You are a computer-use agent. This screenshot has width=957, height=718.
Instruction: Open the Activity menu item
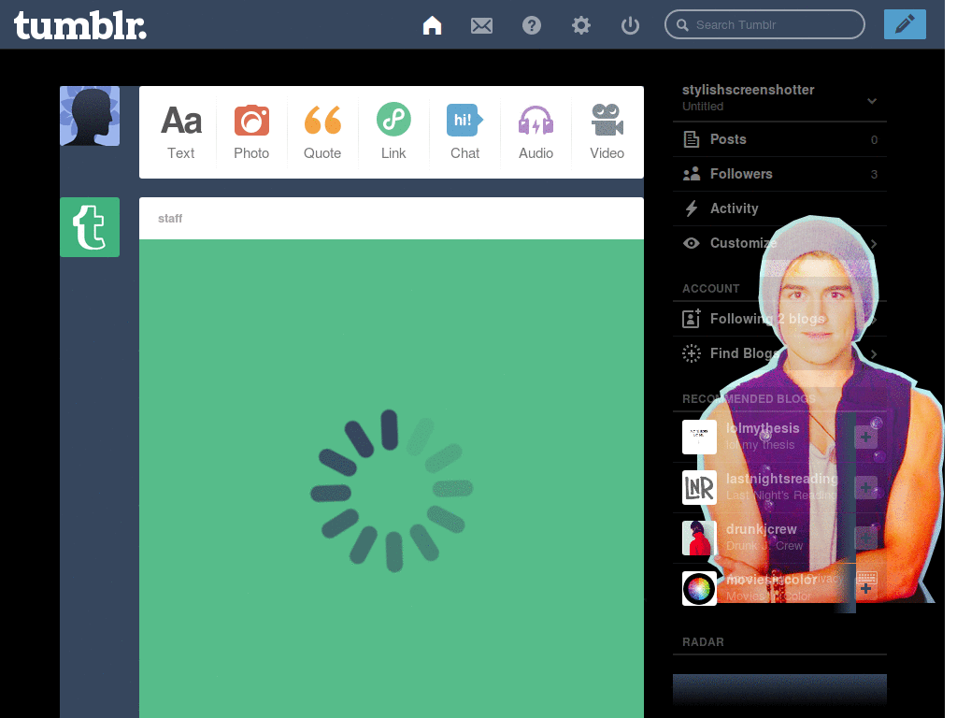[x=779, y=208]
